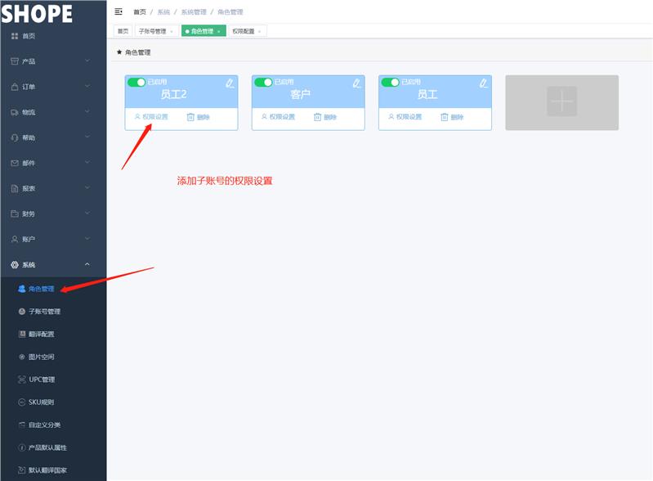Click the 账户 person icon in sidebar
The height and width of the screenshot is (481, 653).
[15, 239]
